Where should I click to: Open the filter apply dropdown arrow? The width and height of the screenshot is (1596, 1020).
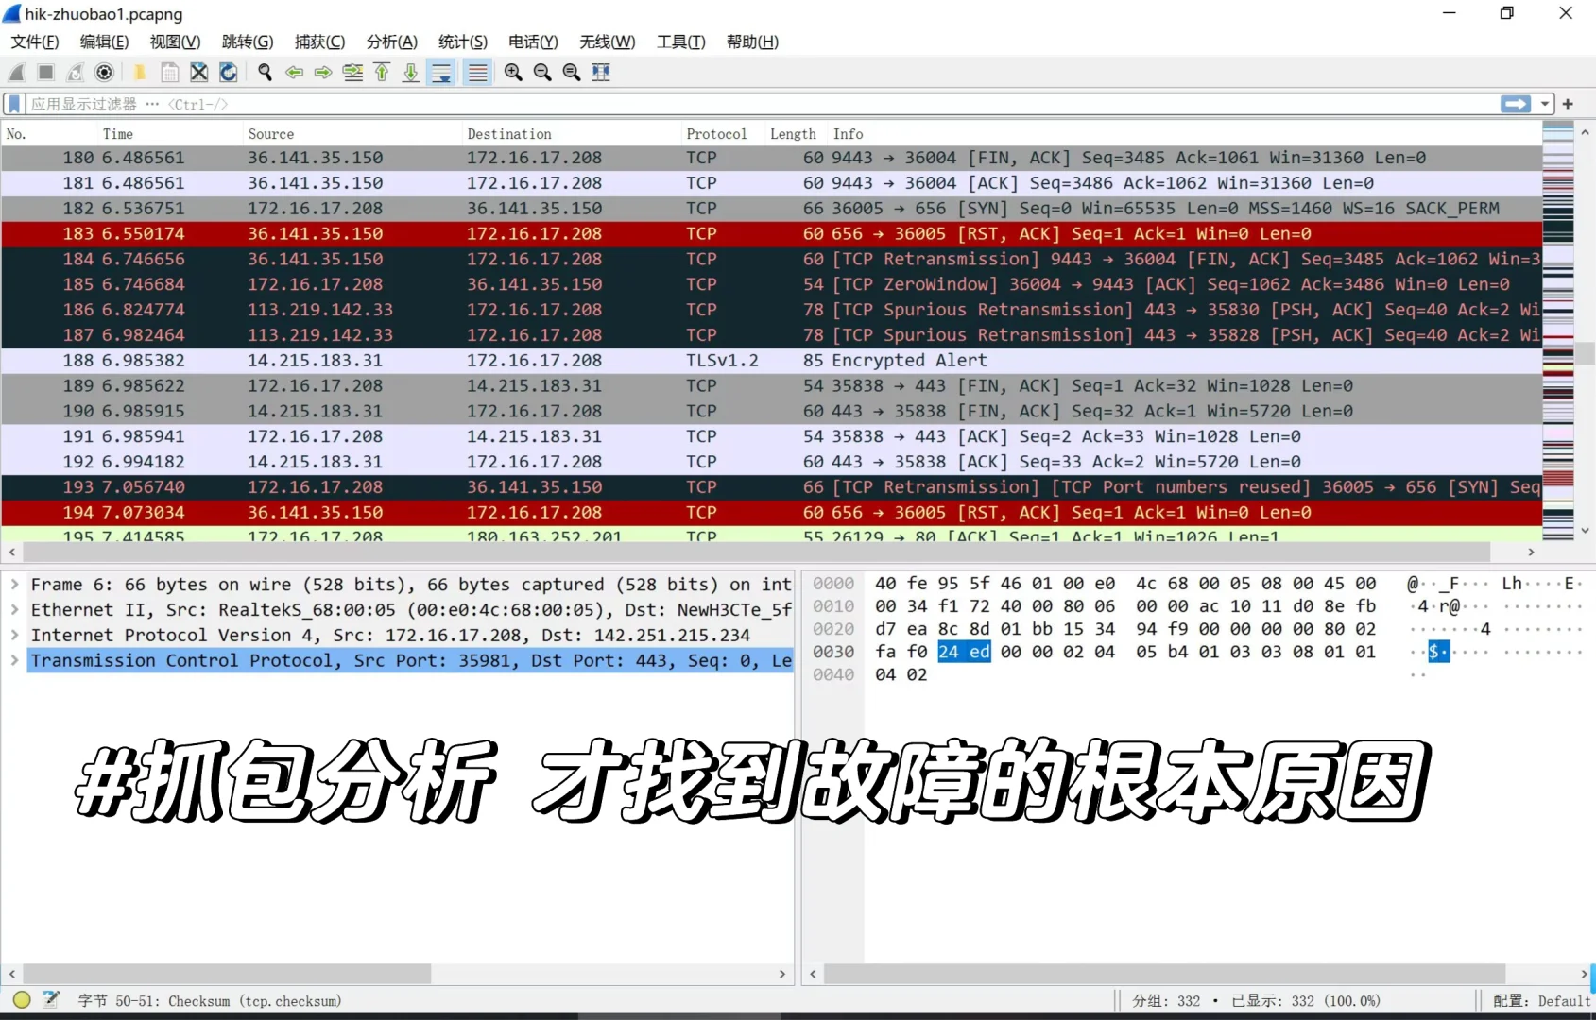tap(1546, 104)
